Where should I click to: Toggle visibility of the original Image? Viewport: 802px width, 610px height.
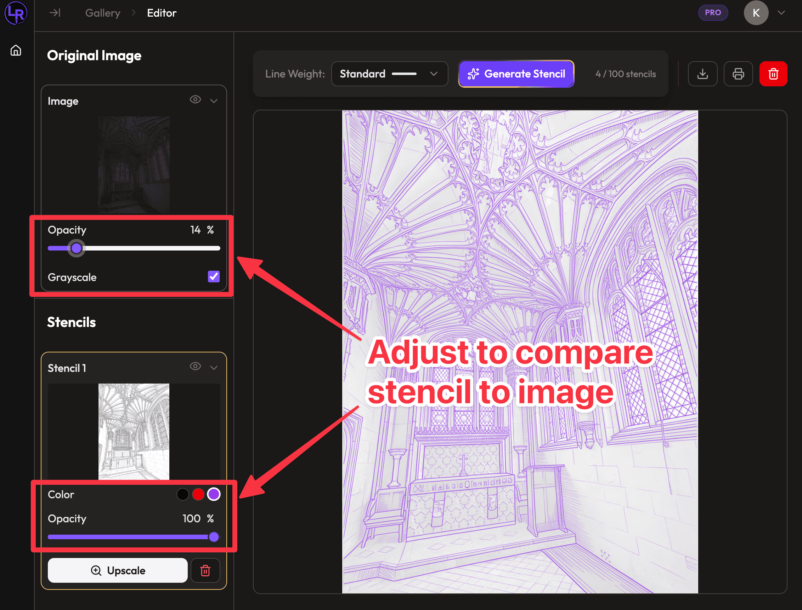(195, 99)
